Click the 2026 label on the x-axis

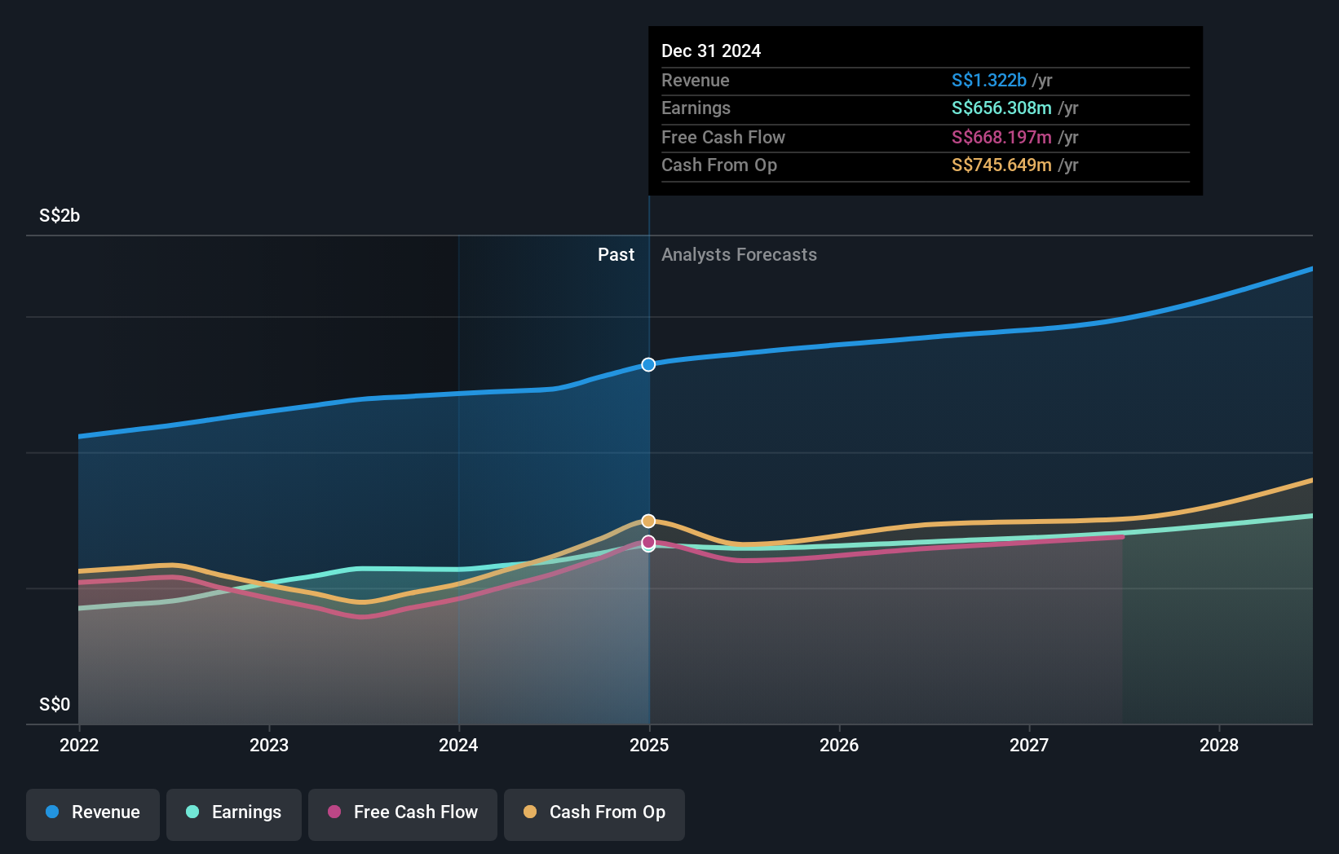pos(839,745)
